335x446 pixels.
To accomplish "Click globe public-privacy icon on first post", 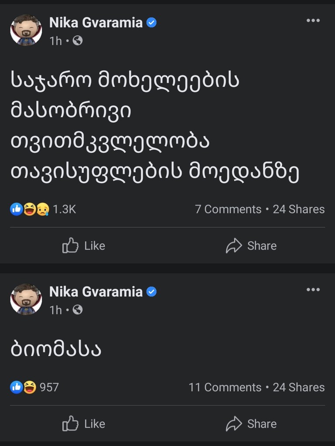I will tap(78, 41).
